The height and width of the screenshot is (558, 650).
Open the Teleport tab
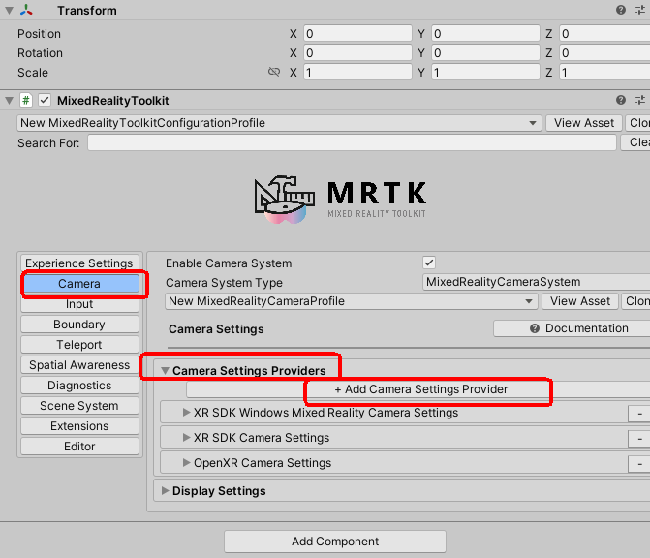[79, 345]
